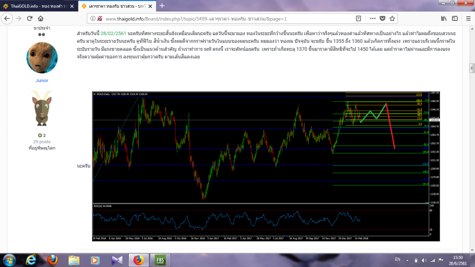Open page actions three-dot menu
This screenshot has height=267, width=475.
tap(371, 18)
